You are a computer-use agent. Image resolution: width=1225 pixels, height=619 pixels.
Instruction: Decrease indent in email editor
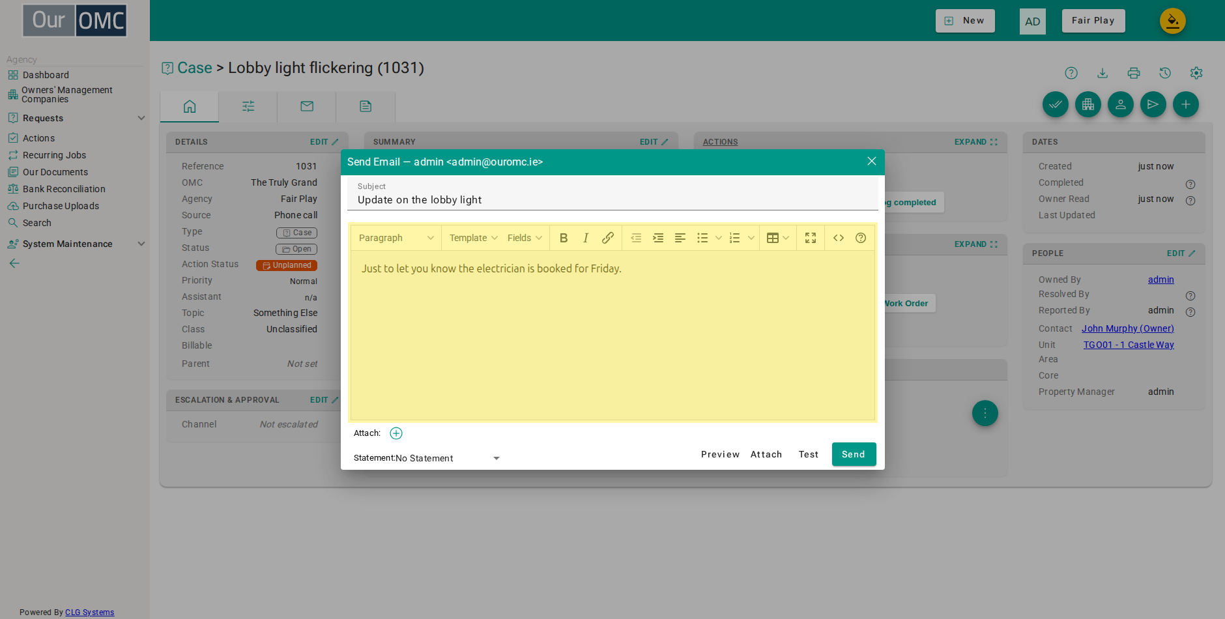(636, 238)
